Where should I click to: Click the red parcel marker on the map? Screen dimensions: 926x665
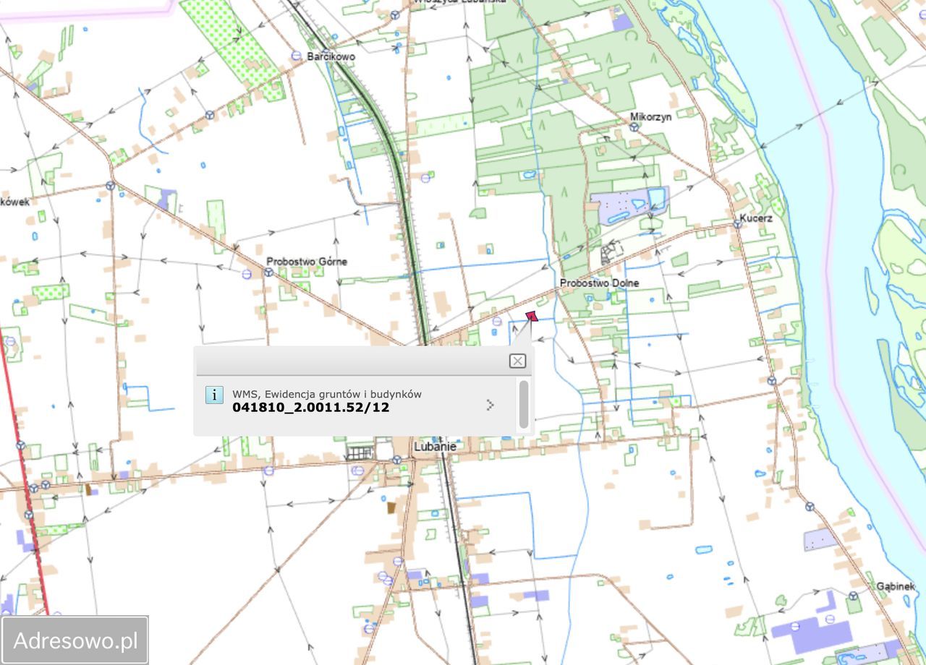(x=532, y=316)
